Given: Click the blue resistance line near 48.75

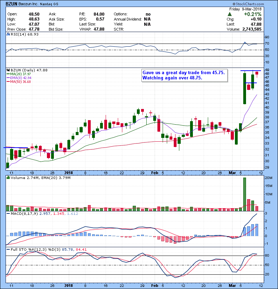Looking at the screenshot, I should click(x=251, y=71).
